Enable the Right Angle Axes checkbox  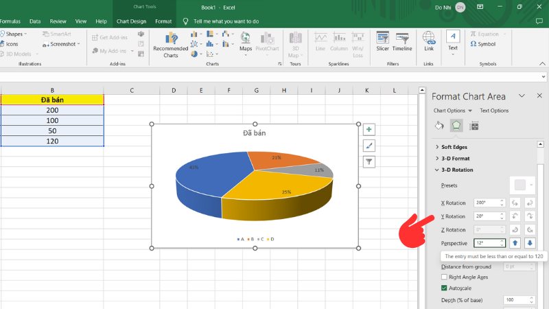444,277
